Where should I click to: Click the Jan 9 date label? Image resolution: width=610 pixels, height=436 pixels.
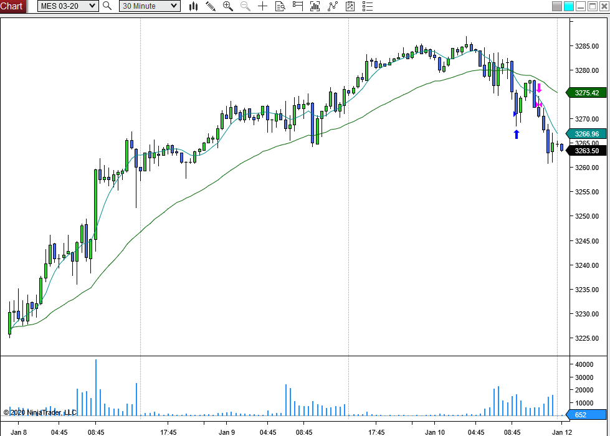click(227, 432)
